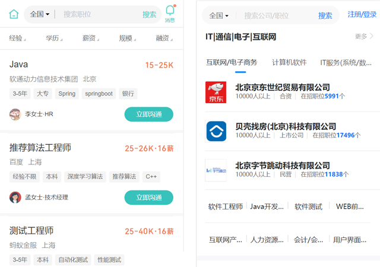Screen dimensions: 380x267
Task: Open 李女士·HR avatar
Action: coord(15,115)
